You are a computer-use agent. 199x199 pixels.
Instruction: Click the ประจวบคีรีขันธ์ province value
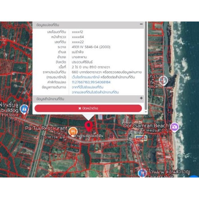tap(82, 62)
